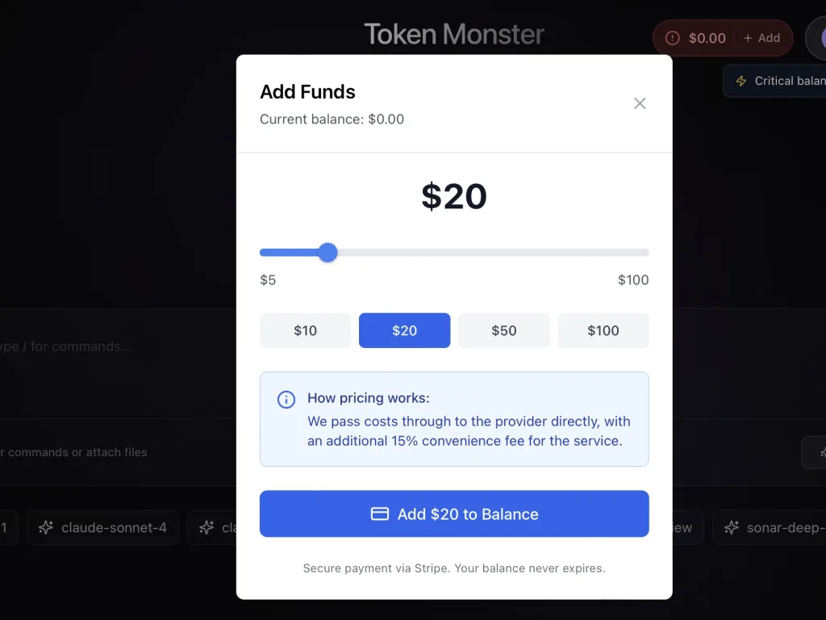Choose the claude-sonnet-4 model chip
Viewport: 826px width, 620px height.
[102, 527]
